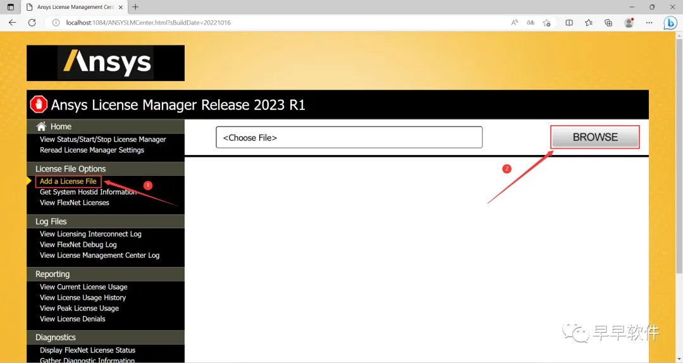Open View Peak License Usage
The height and width of the screenshot is (363, 683).
point(79,308)
